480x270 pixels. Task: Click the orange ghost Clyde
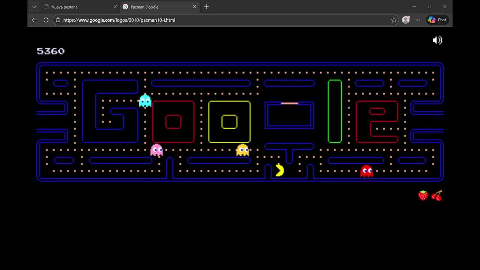243,150
